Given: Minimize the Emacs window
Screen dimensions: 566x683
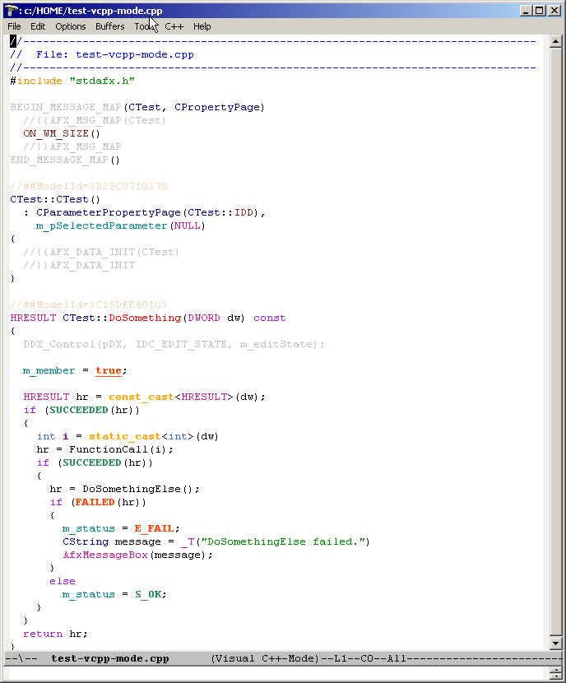Looking at the screenshot, I should 523,10.
